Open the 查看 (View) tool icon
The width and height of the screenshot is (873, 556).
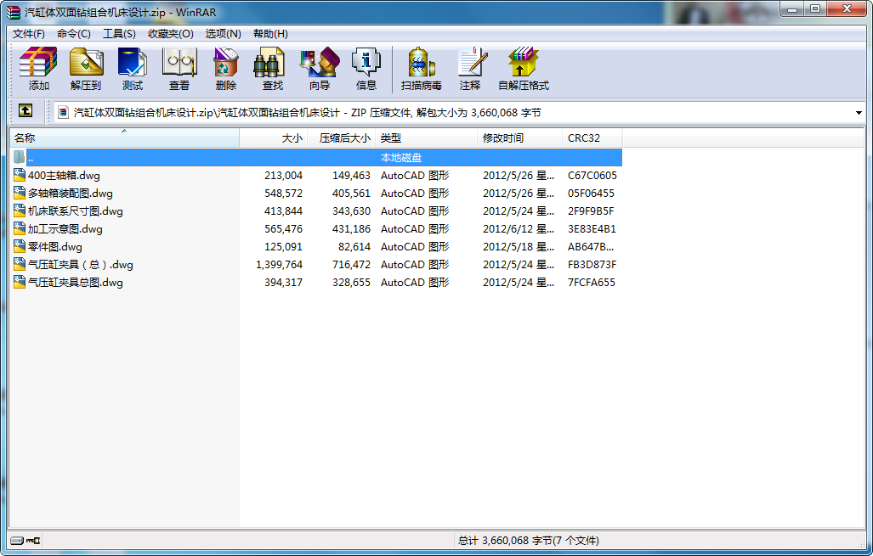[x=179, y=68]
